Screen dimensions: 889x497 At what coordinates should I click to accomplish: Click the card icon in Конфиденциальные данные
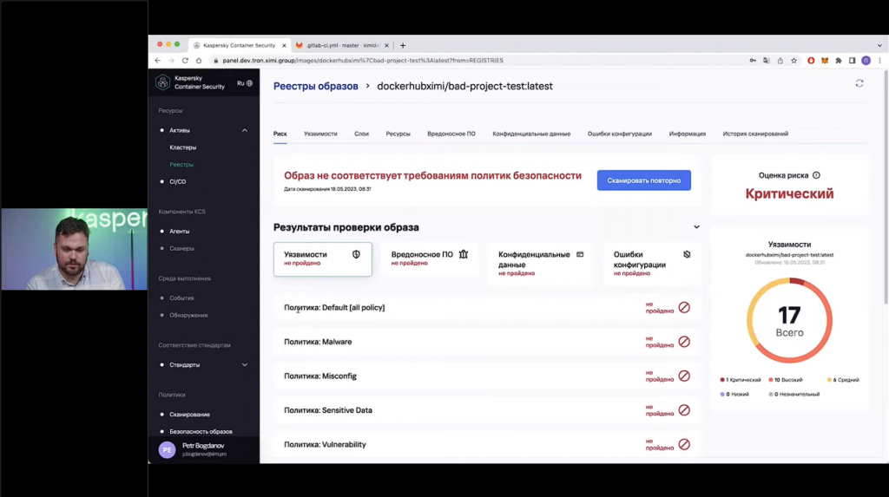580,254
